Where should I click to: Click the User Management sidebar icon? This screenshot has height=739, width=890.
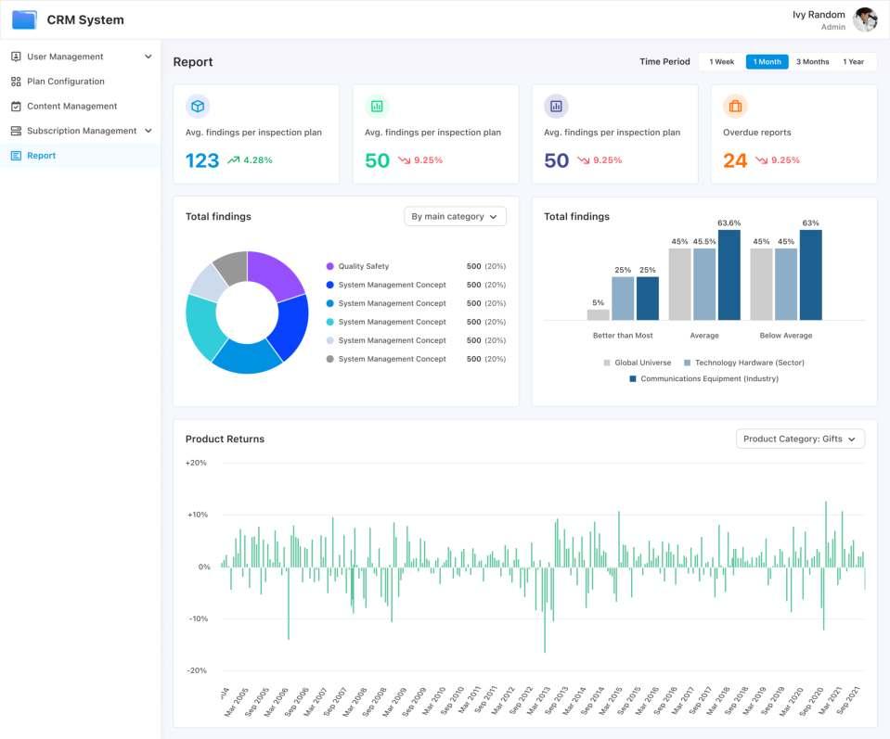point(16,57)
